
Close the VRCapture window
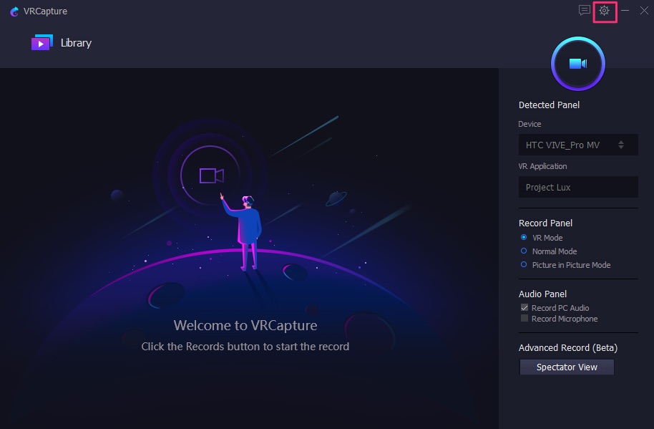click(x=644, y=11)
